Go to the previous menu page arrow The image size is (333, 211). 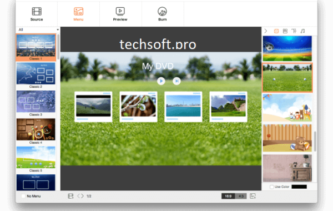click(79, 196)
